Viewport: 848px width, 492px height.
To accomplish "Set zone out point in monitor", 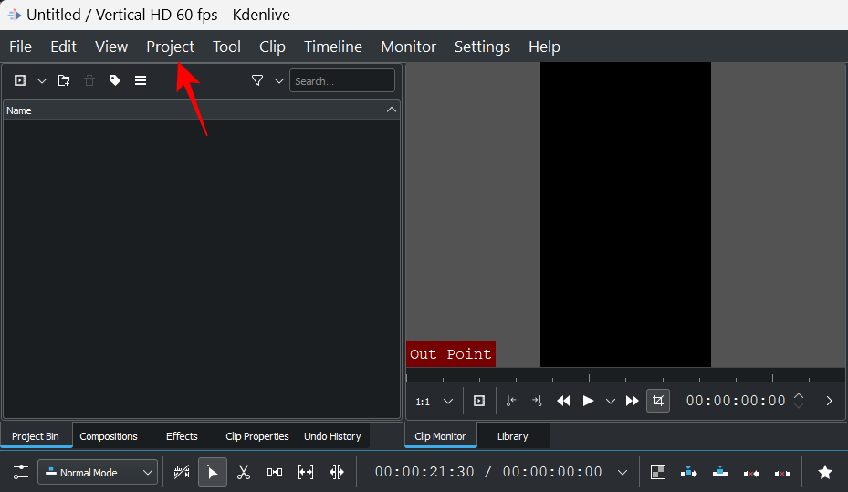I will (537, 401).
